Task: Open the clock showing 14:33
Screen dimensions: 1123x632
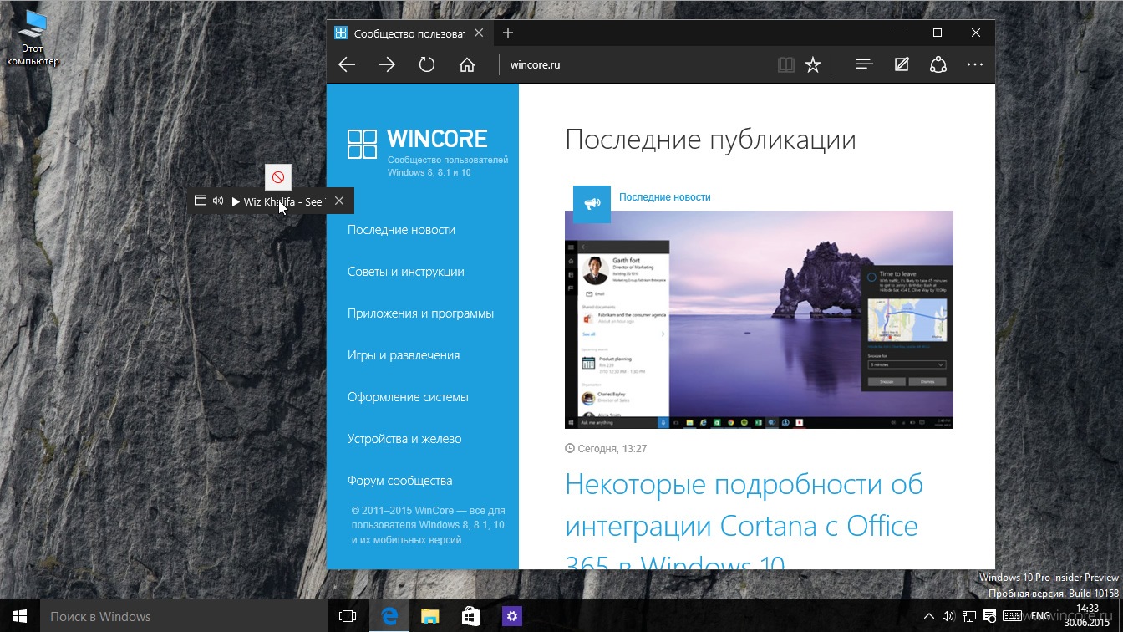Action: click(1087, 615)
